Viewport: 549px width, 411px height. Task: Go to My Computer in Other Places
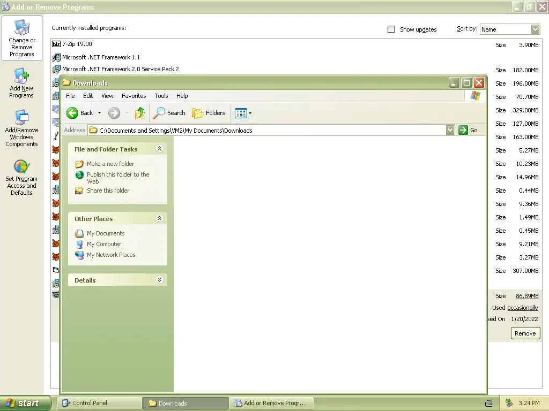tap(104, 244)
